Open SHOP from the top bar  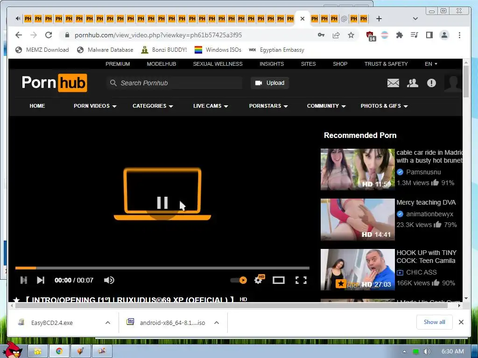[340, 64]
